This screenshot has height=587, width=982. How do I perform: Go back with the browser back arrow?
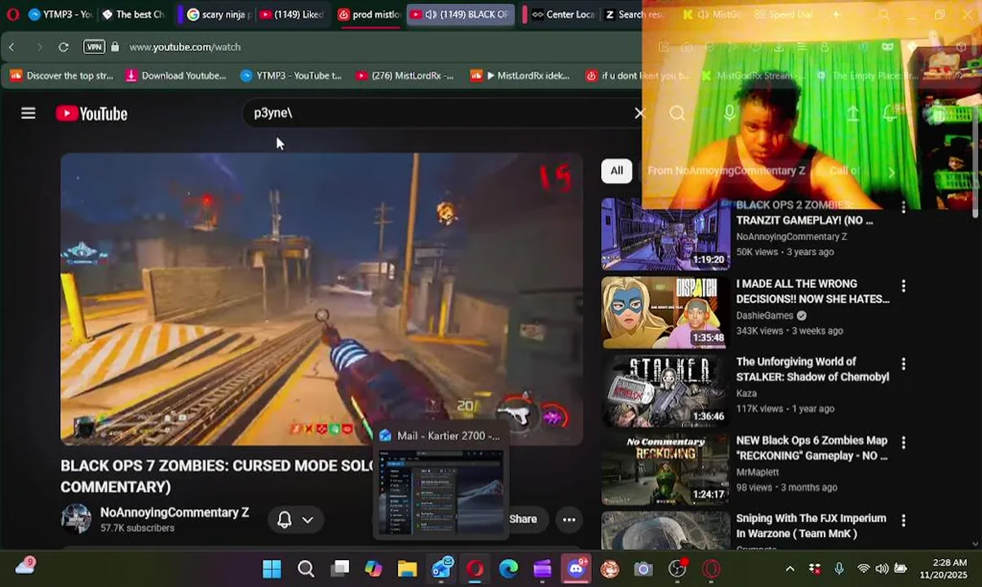[x=11, y=47]
